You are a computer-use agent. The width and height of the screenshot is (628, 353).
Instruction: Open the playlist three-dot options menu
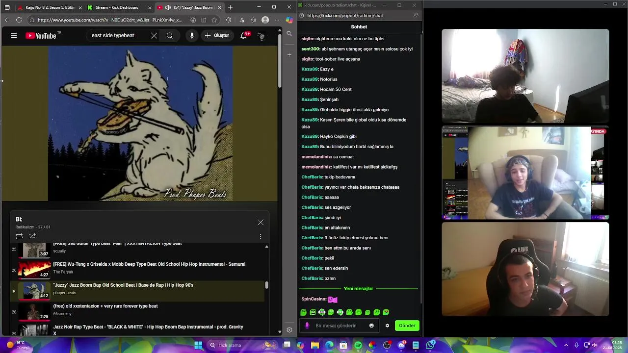pos(261,236)
